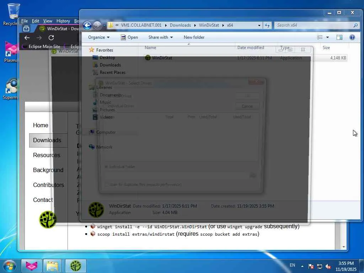Show the preview pane in Explorer
The image size is (364, 273).
pos(339,37)
